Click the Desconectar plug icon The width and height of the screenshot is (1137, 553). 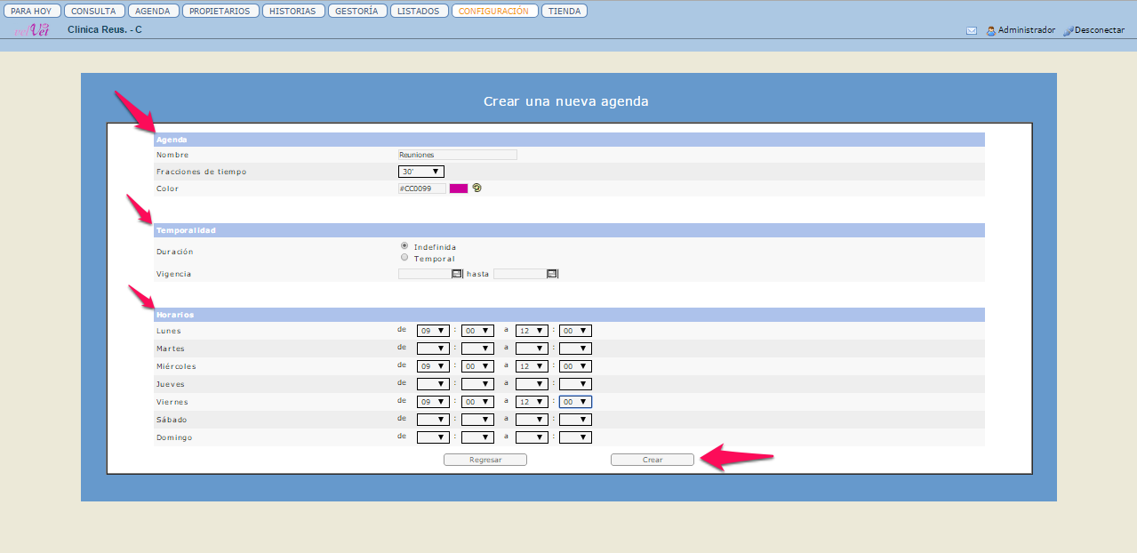click(x=1068, y=30)
